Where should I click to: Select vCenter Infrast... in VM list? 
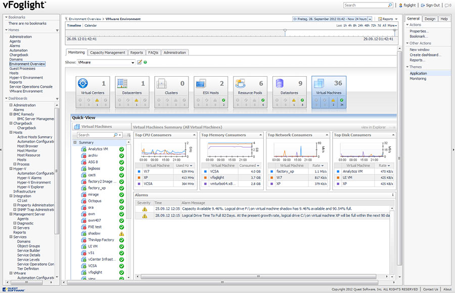point(102,259)
